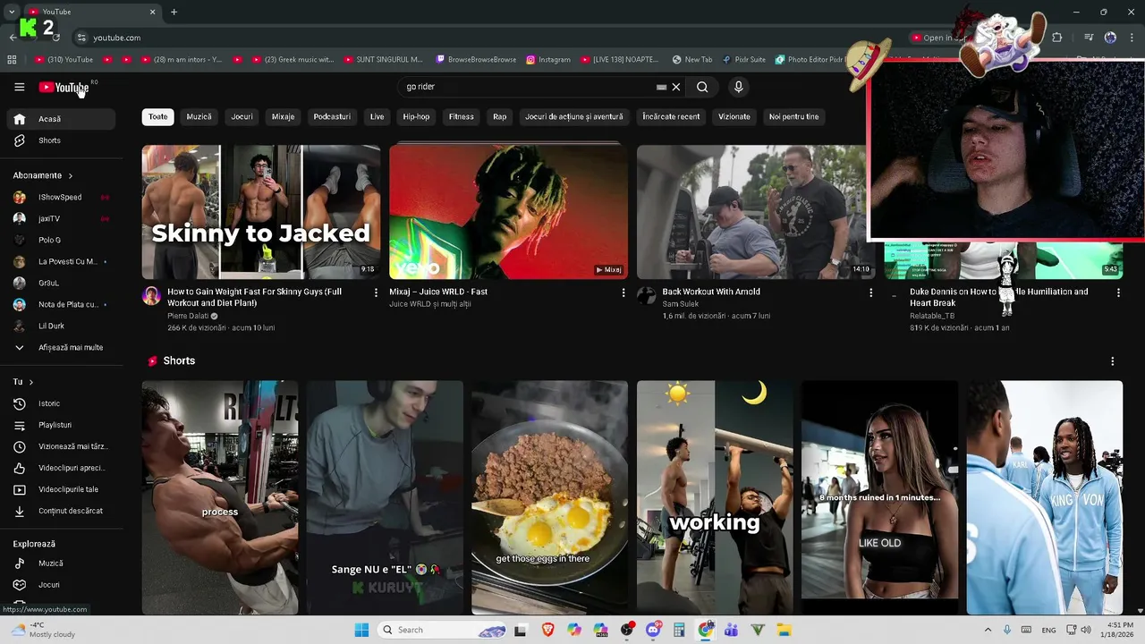This screenshot has width=1145, height=644.
Task: Open Skinny to Jacked video thumbnail
Action: pyautogui.click(x=261, y=212)
